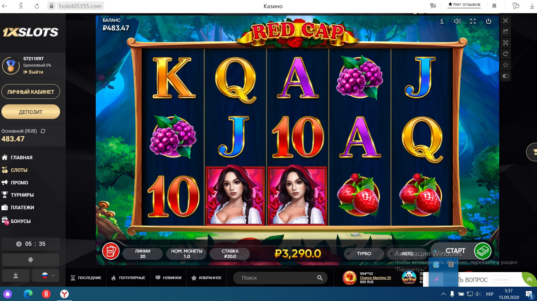Toggle the Авто spin mode
Viewport: 537px width, 301px height.
click(407, 254)
